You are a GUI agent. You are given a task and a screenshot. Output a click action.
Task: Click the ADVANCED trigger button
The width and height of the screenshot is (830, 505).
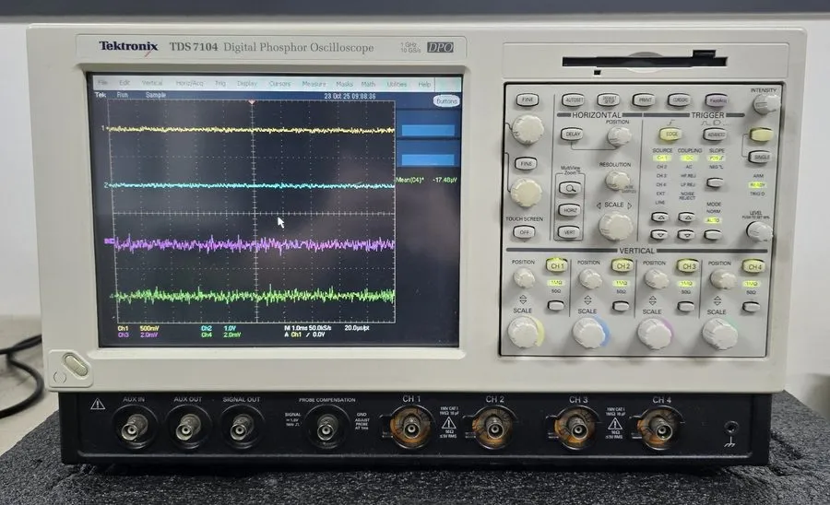pos(715,135)
